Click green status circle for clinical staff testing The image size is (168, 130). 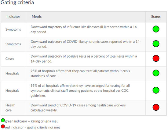click(156, 90)
